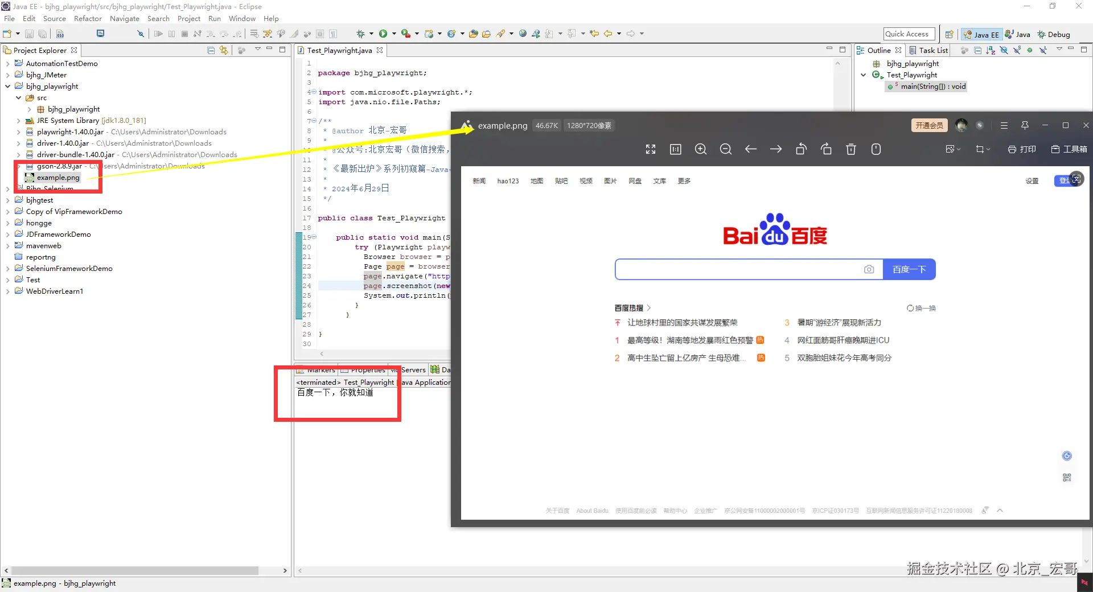1093x592 pixels.
Task: Collapse the src folder node
Action: [19, 98]
